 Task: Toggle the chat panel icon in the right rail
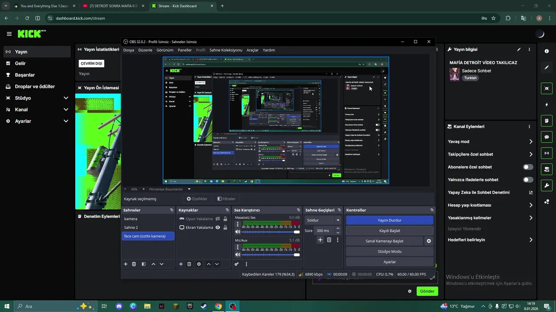pyautogui.click(x=546, y=137)
